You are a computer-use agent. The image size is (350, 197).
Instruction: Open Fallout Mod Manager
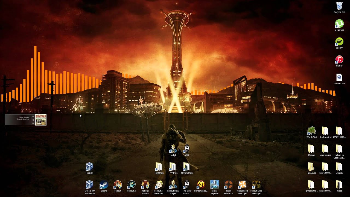click(x=256, y=187)
